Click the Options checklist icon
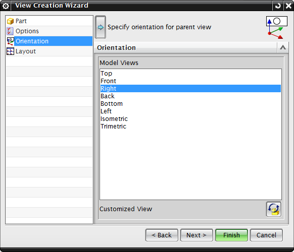Screen dimensions: 294x252 [x=10, y=31]
